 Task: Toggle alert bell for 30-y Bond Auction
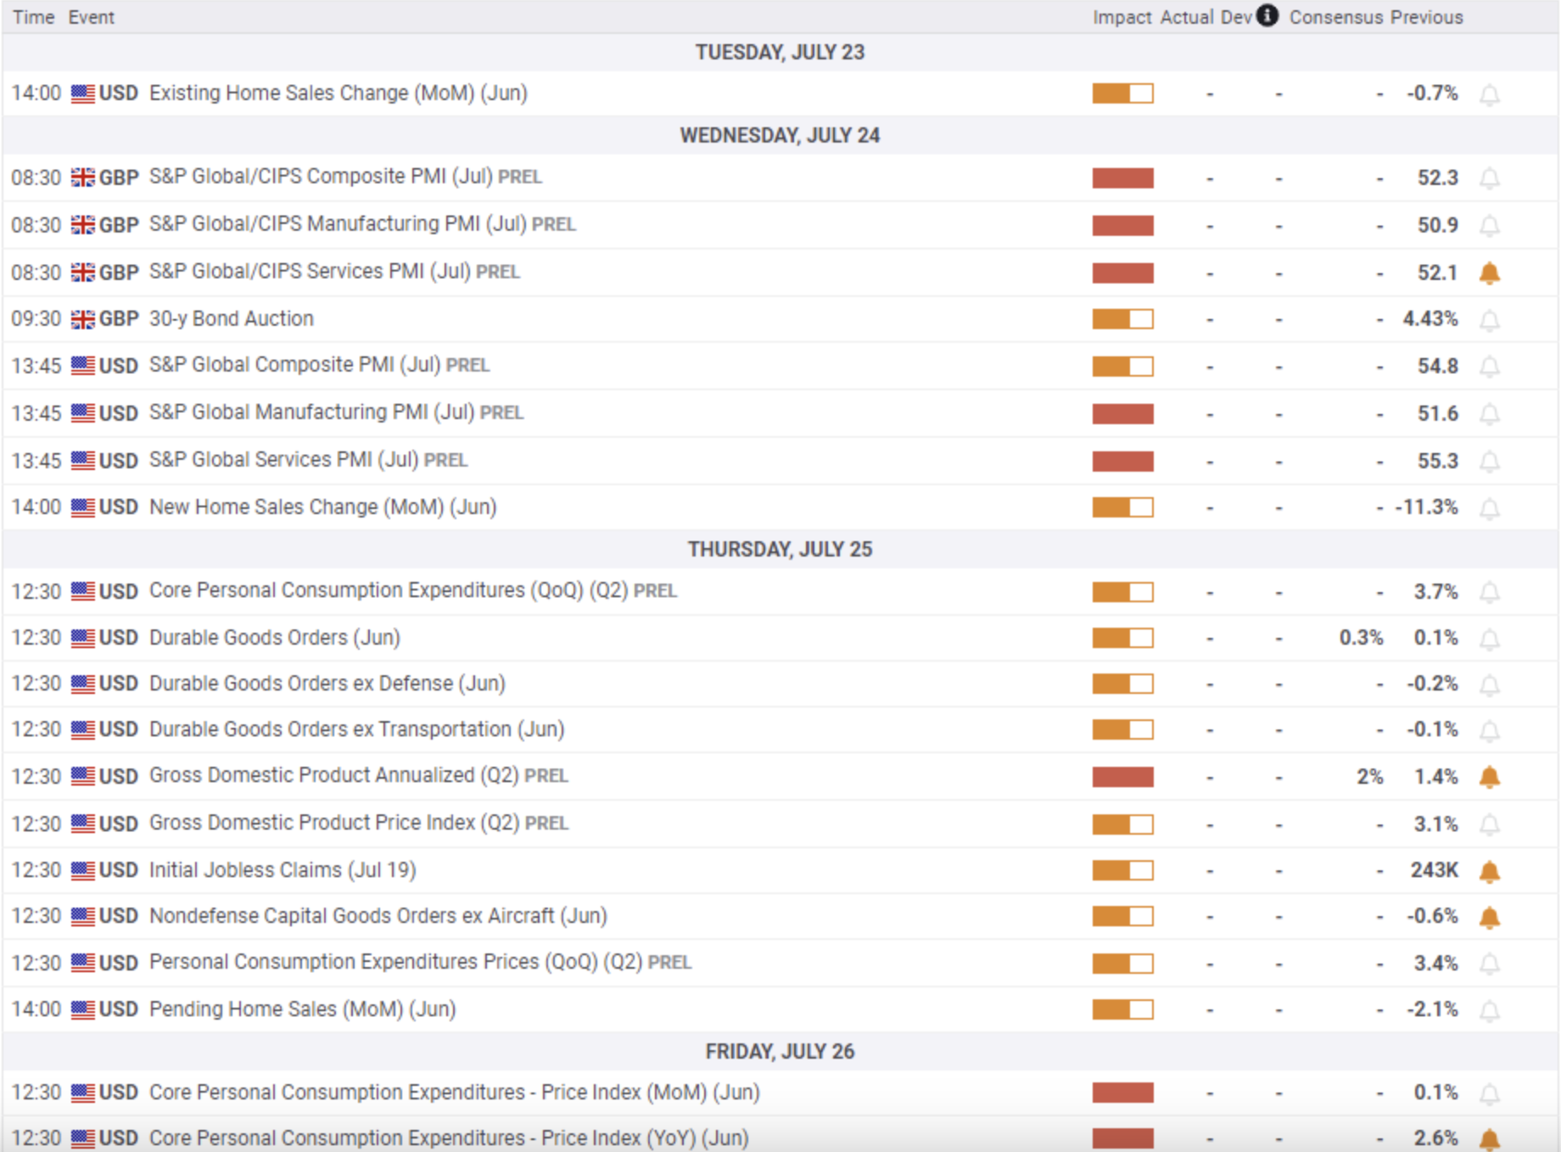1490,320
